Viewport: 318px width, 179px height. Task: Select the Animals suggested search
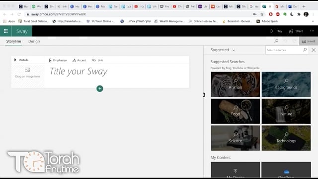tap(235, 84)
